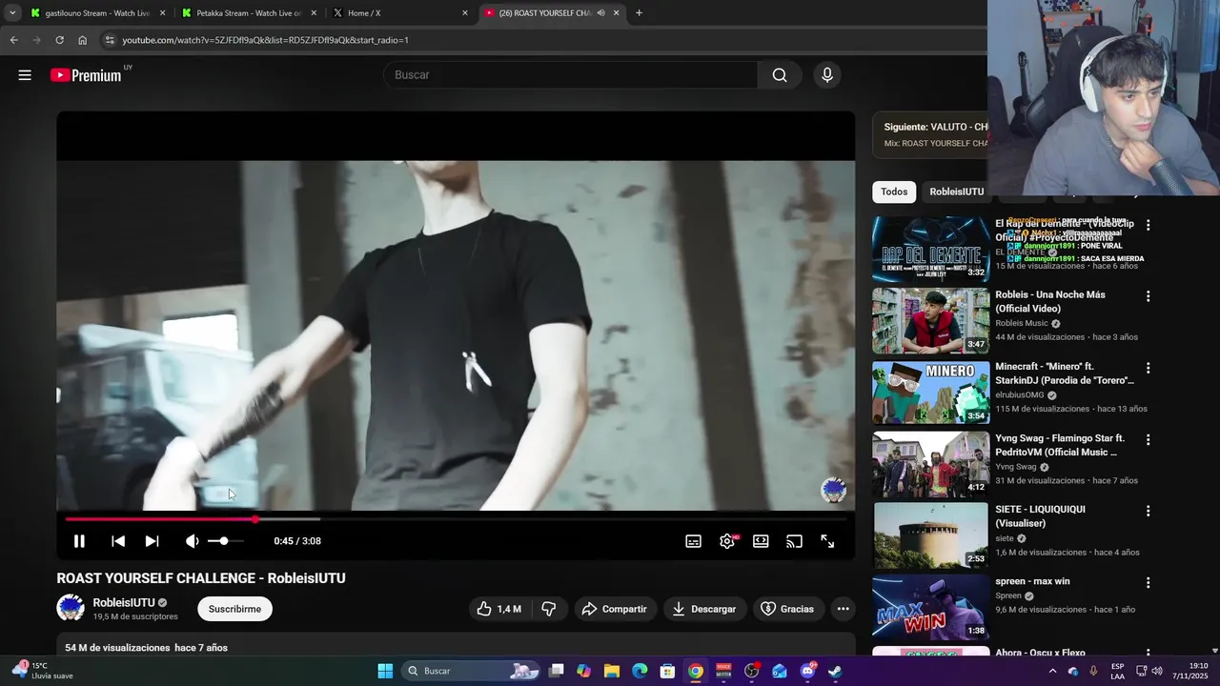Screen dimensions: 1220x686
Task: Go to the YouTube Premium home logo
Action: tap(86, 75)
